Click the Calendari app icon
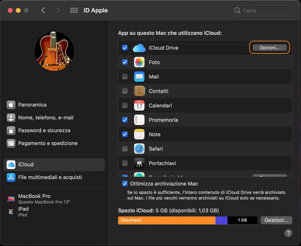 coord(139,105)
